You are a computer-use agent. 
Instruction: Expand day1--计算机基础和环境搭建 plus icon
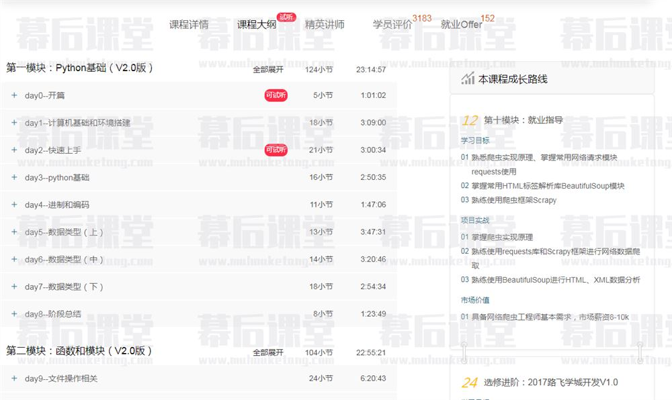(x=14, y=123)
